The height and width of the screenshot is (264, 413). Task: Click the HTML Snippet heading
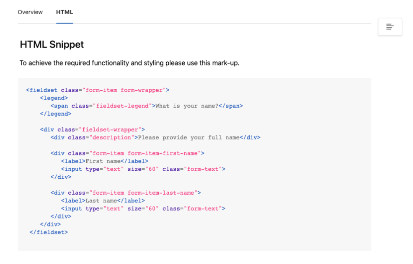(52, 44)
